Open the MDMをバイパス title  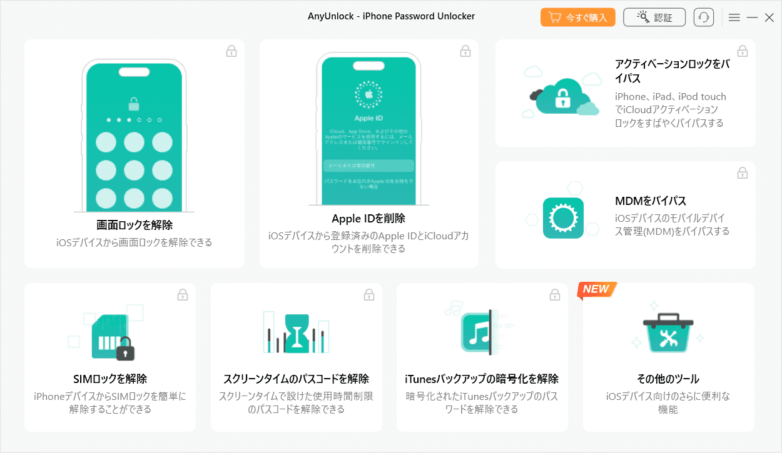pos(651,201)
